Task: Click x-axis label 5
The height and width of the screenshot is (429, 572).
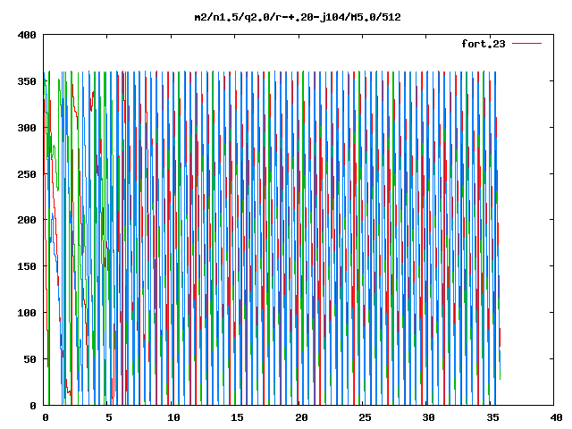Action: pos(109,417)
